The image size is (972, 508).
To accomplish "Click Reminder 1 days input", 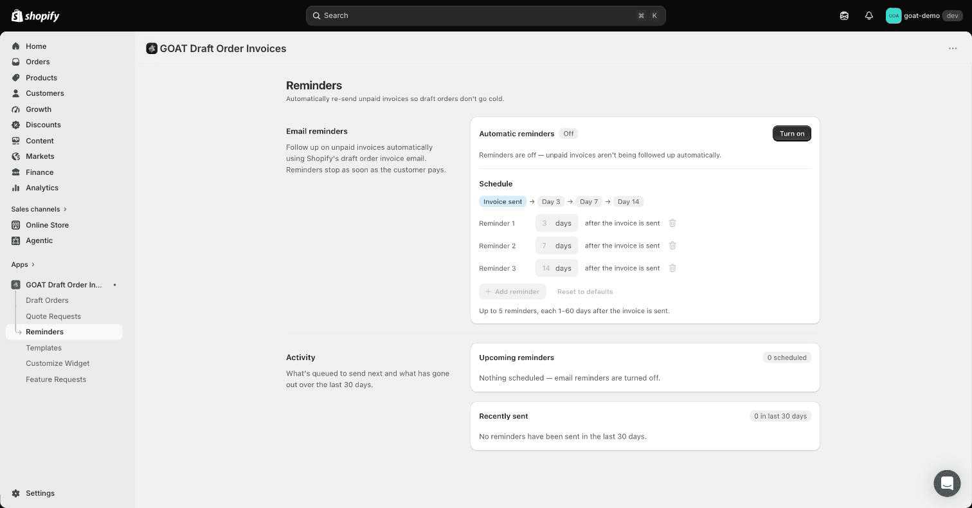I will pos(557,223).
